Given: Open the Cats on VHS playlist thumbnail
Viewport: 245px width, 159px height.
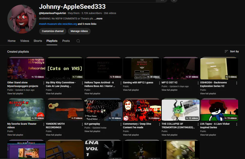Looking at the screenshot, I should (65, 69).
